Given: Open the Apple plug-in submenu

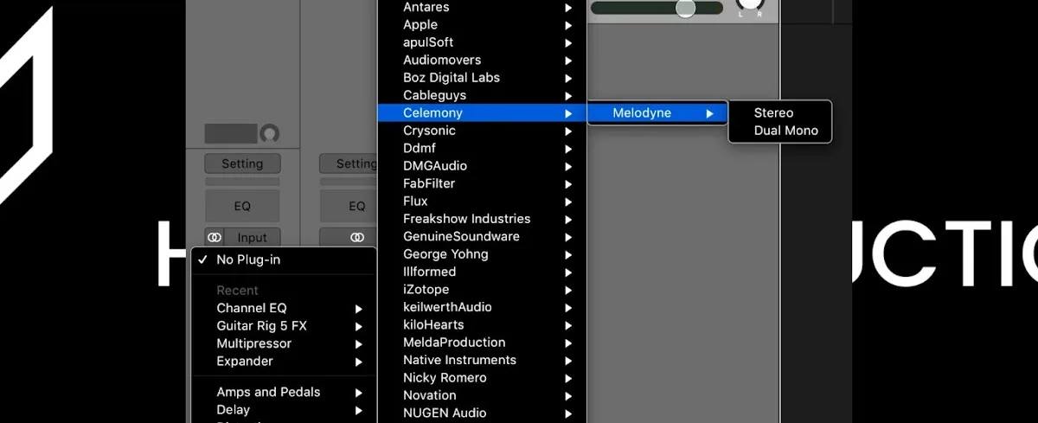Looking at the screenshot, I should (482, 24).
